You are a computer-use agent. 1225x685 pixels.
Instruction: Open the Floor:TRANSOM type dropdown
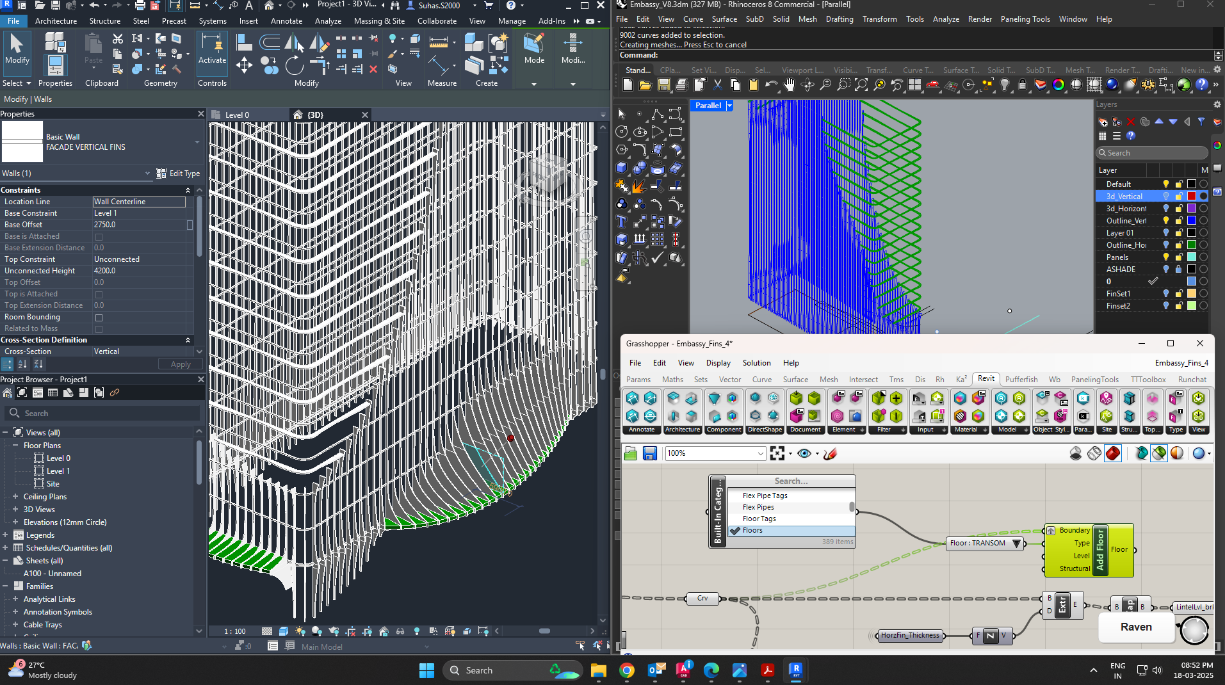pos(1016,544)
